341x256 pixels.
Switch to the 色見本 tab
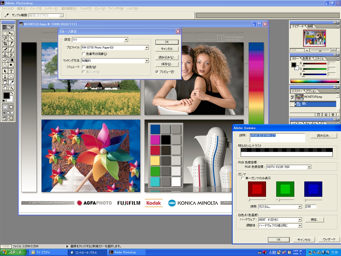click(x=307, y=58)
